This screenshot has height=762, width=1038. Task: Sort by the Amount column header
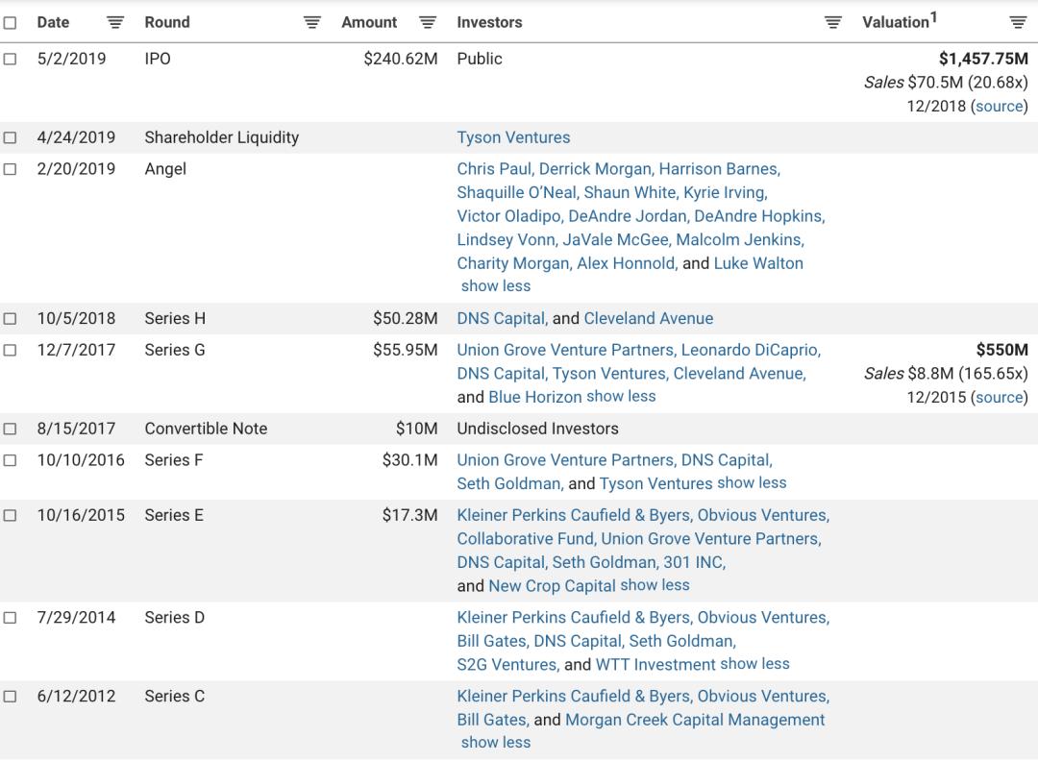[369, 22]
